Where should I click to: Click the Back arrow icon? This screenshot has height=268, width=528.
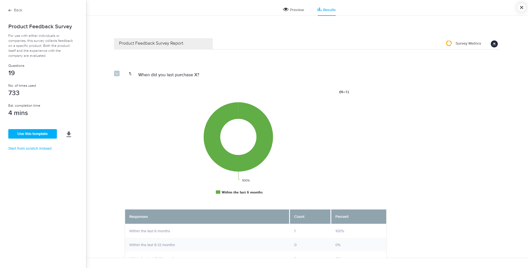click(10, 10)
